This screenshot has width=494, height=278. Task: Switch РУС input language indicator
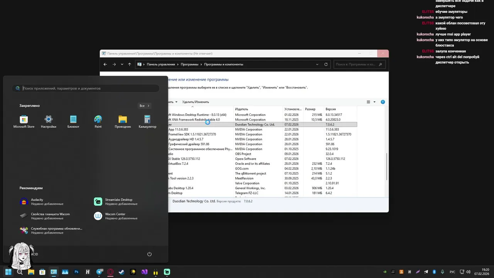[452, 272]
